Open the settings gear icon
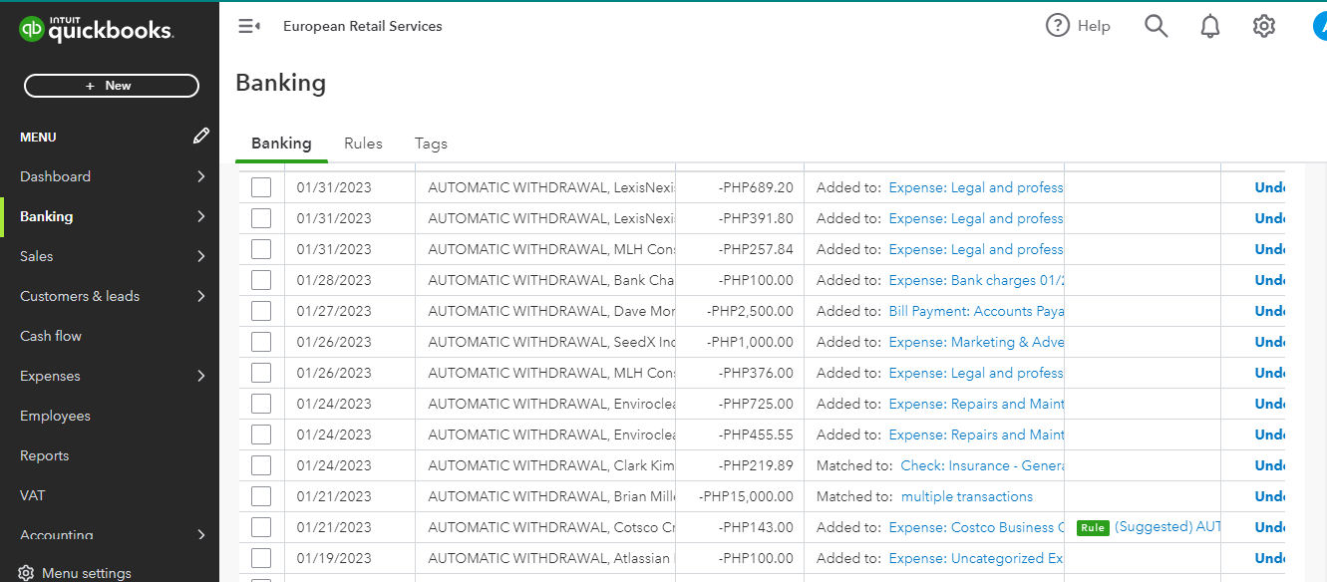The width and height of the screenshot is (1327, 582). [x=1264, y=26]
